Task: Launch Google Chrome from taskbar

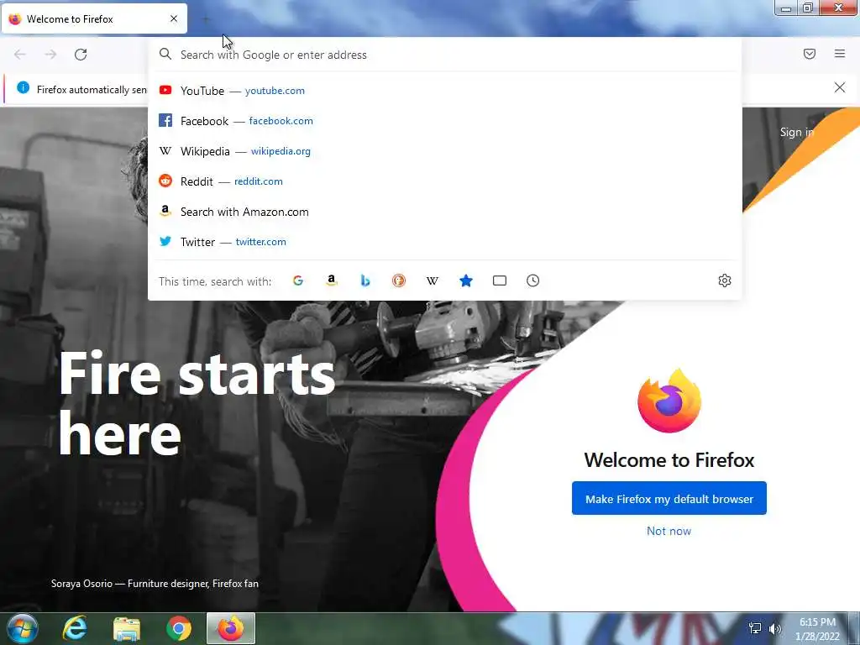Action: click(179, 628)
